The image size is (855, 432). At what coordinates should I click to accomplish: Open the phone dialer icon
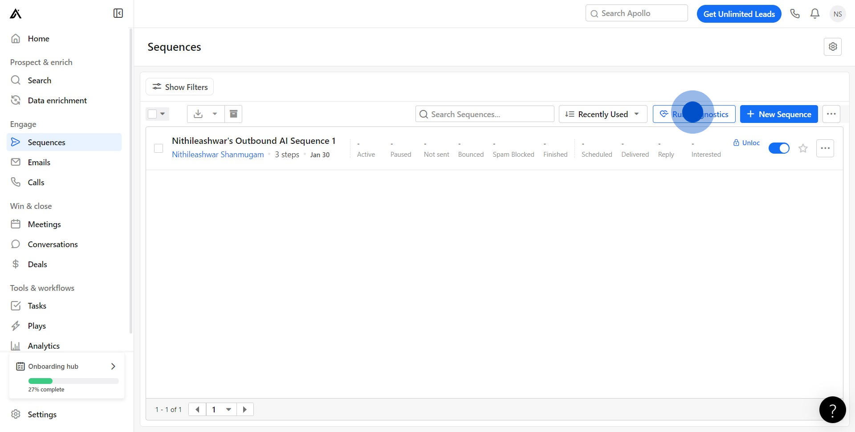pyautogui.click(x=795, y=14)
